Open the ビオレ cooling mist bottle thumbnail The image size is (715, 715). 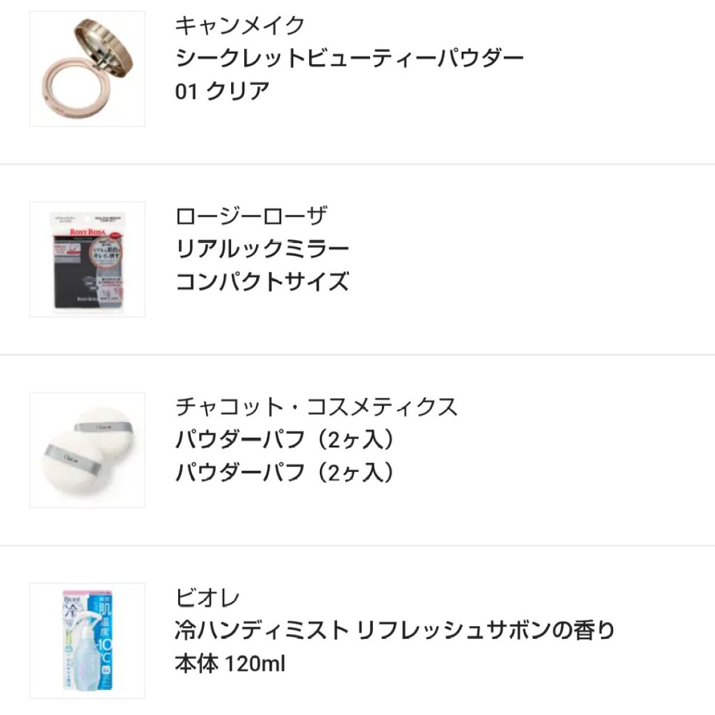point(86,641)
